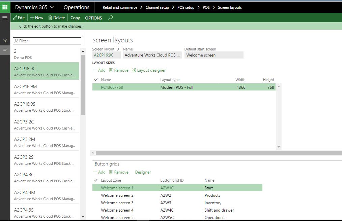342x221 pixels.
Task: Go to Screen layouts breadcrumb
Action: click(230, 7)
